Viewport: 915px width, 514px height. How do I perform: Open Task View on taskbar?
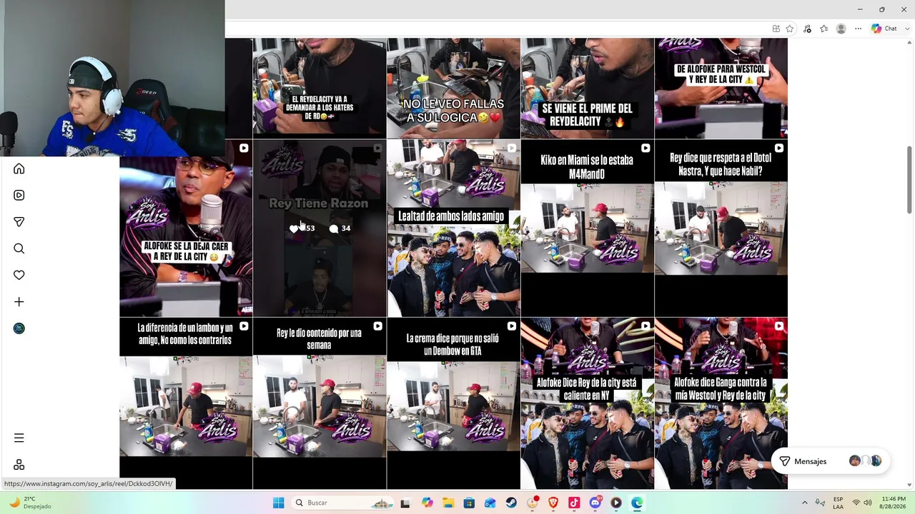(x=405, y=503)
